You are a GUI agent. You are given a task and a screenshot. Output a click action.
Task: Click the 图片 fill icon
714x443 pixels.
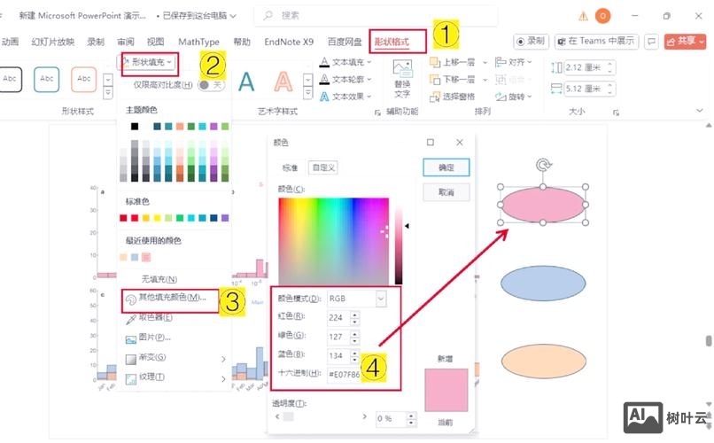[x=131, y=338]
